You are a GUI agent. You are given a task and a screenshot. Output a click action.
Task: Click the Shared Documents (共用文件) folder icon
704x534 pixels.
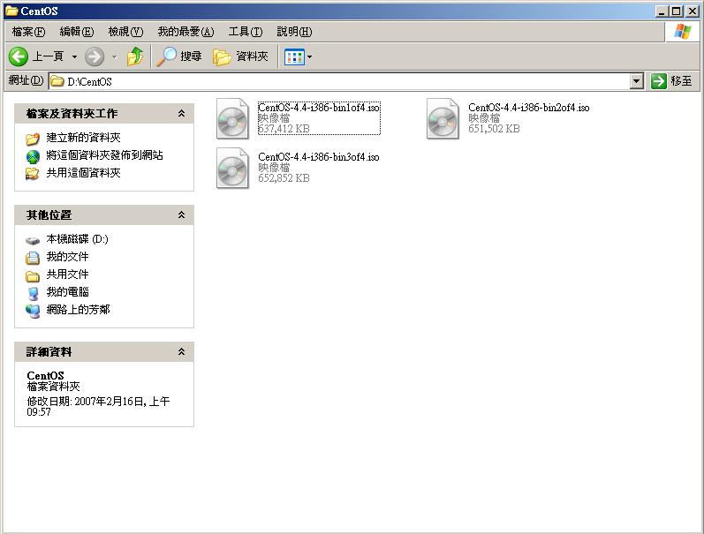tap(33, 275)
